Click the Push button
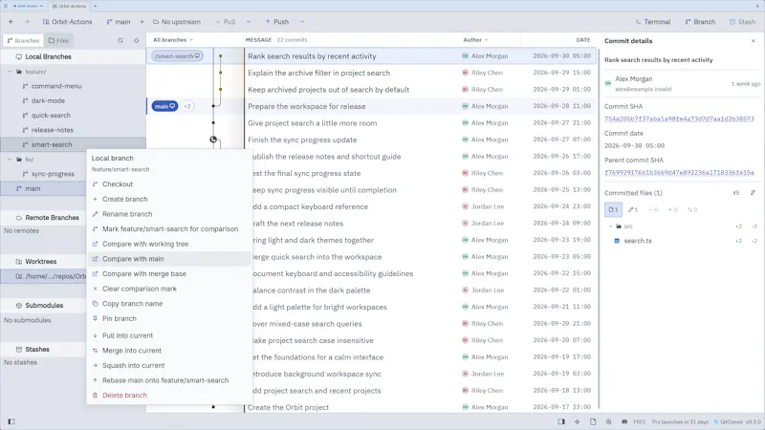This screenshot has height=430, width=765. [x=276, y=22]
